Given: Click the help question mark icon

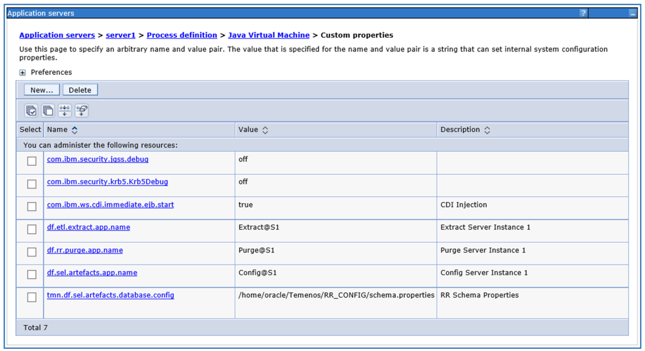Looking at the screenshot, I should click(583, 13).
